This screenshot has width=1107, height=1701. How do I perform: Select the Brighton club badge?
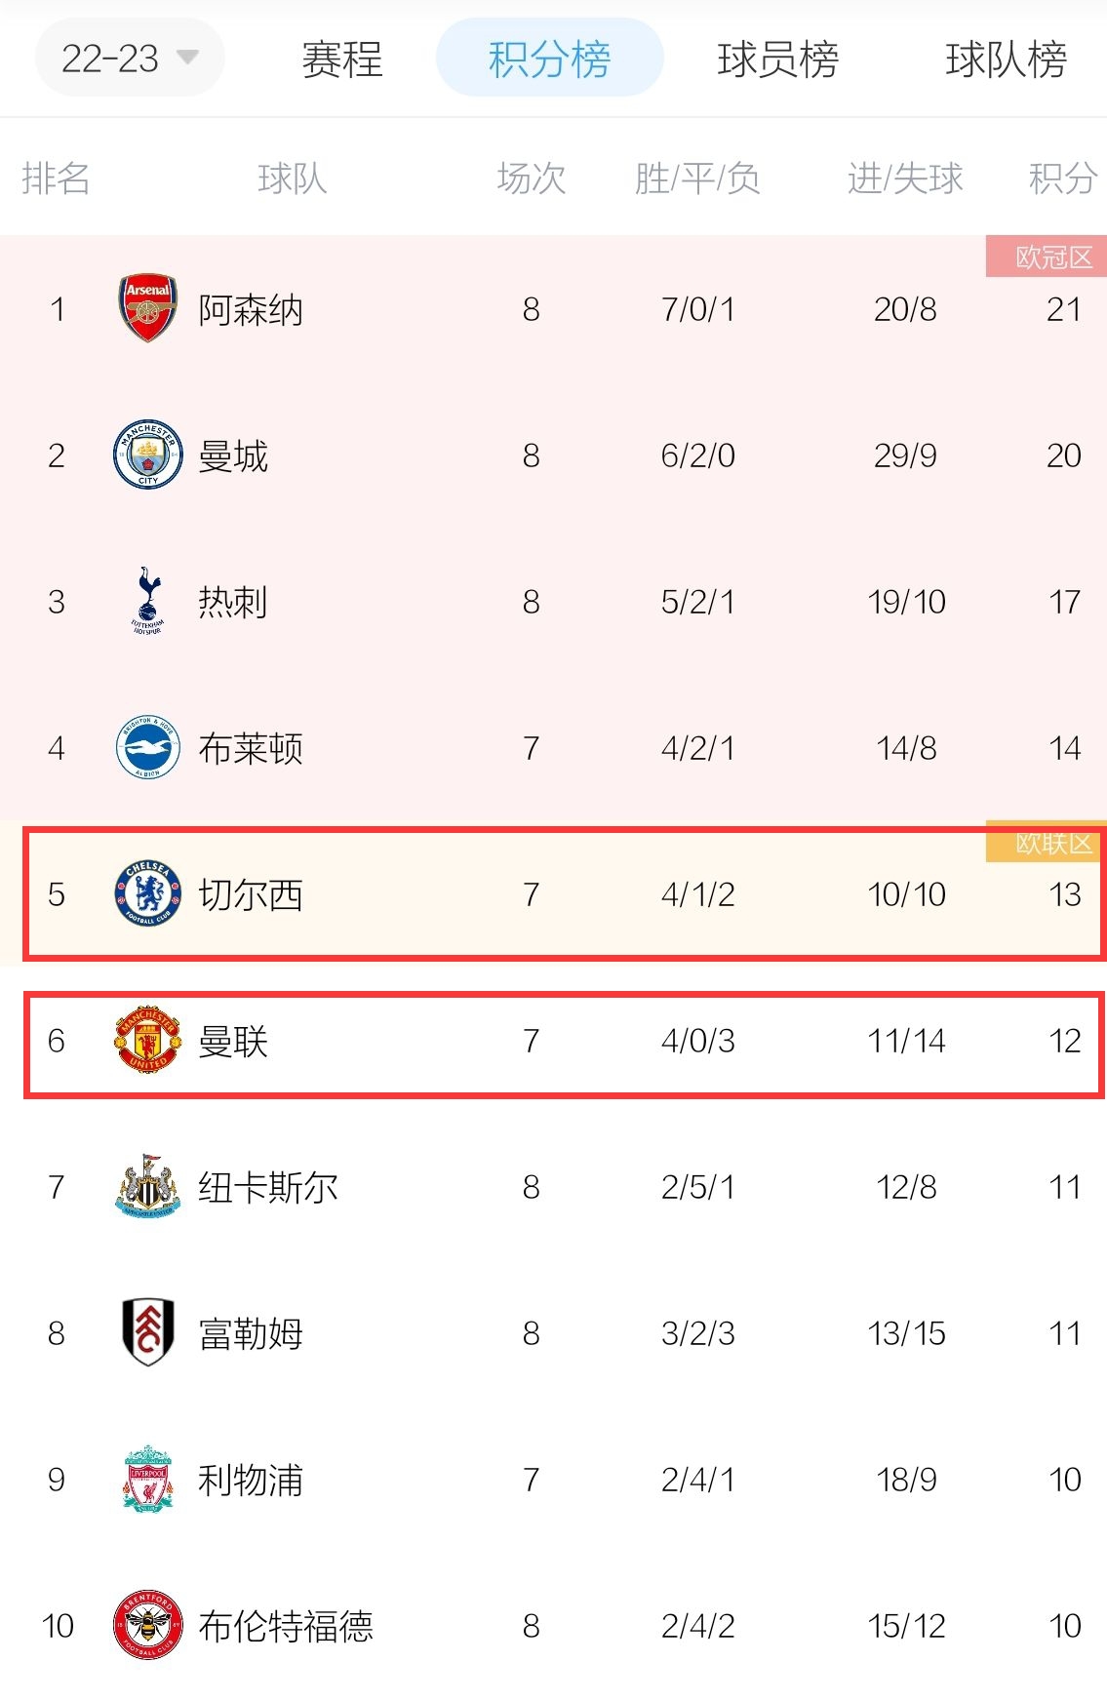point(147,747)
